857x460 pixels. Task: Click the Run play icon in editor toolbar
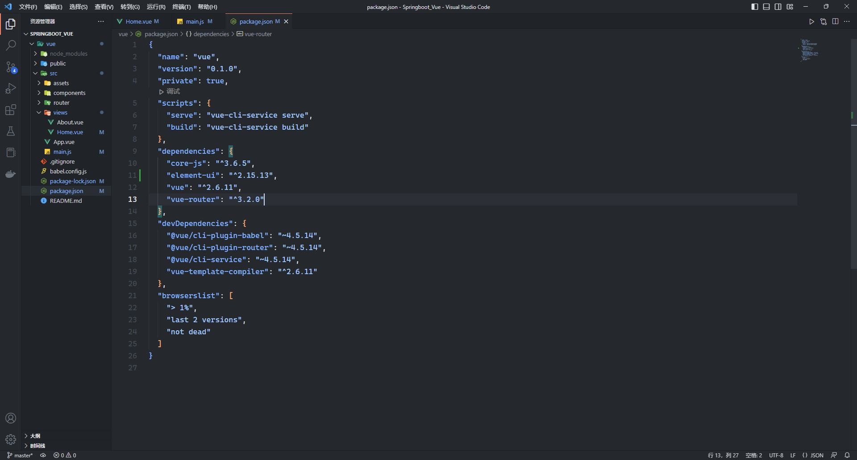click(x=811, y=21)
